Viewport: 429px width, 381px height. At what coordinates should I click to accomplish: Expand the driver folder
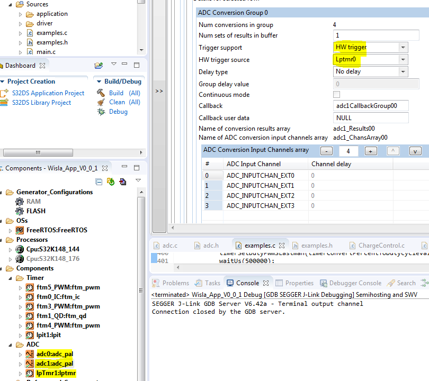20,24
